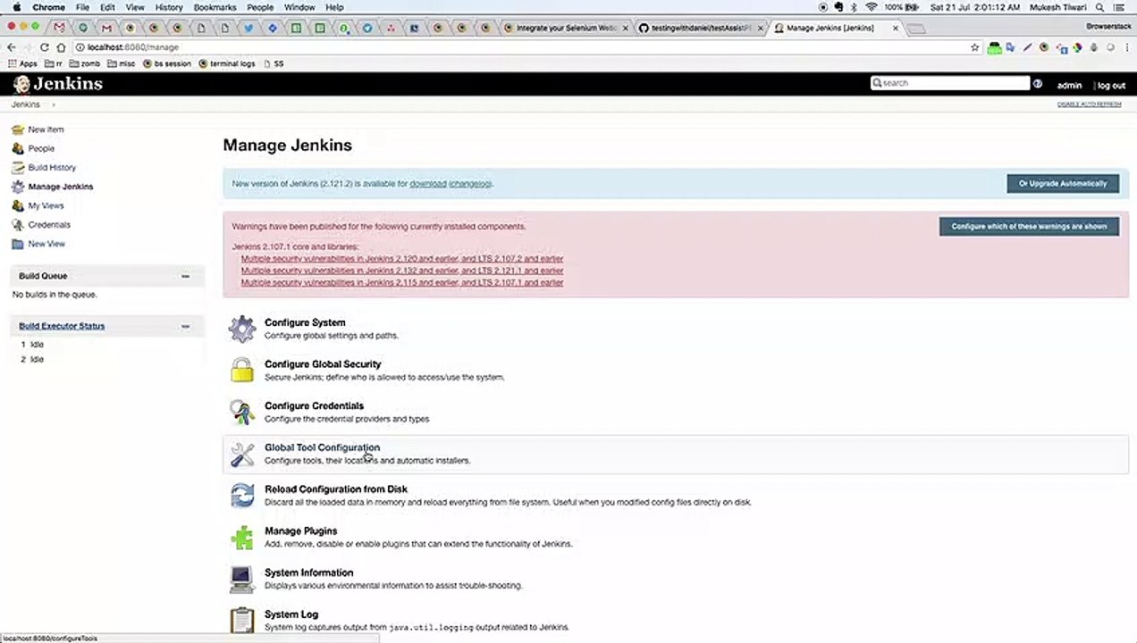Click the browser back arrow
Image resolution: width=1137 pixels, height=643 pixels.
point(12,46)
